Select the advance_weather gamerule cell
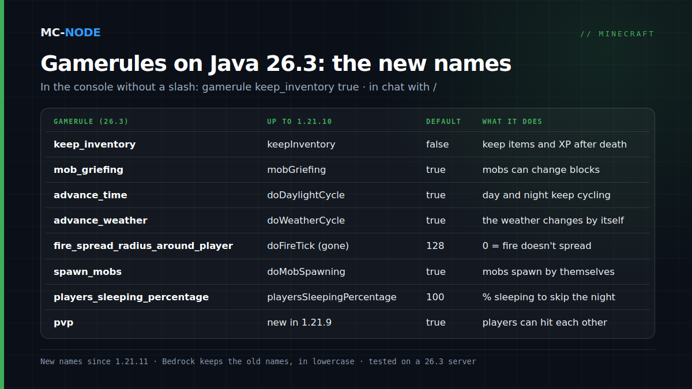Image resolution: width=692 pixels, height=389 pixels. (x=100, y=220)
